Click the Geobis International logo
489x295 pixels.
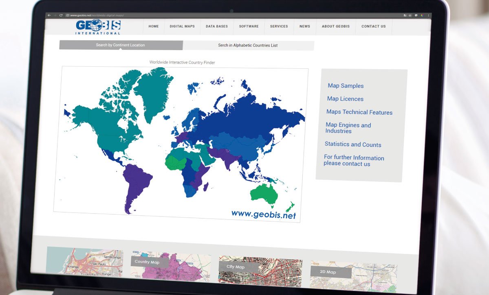(x=98, y=27)
